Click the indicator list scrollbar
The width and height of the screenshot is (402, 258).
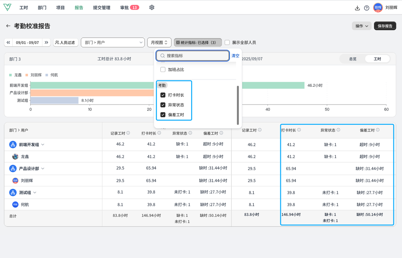pyautogui.click(x=238, y=105)
